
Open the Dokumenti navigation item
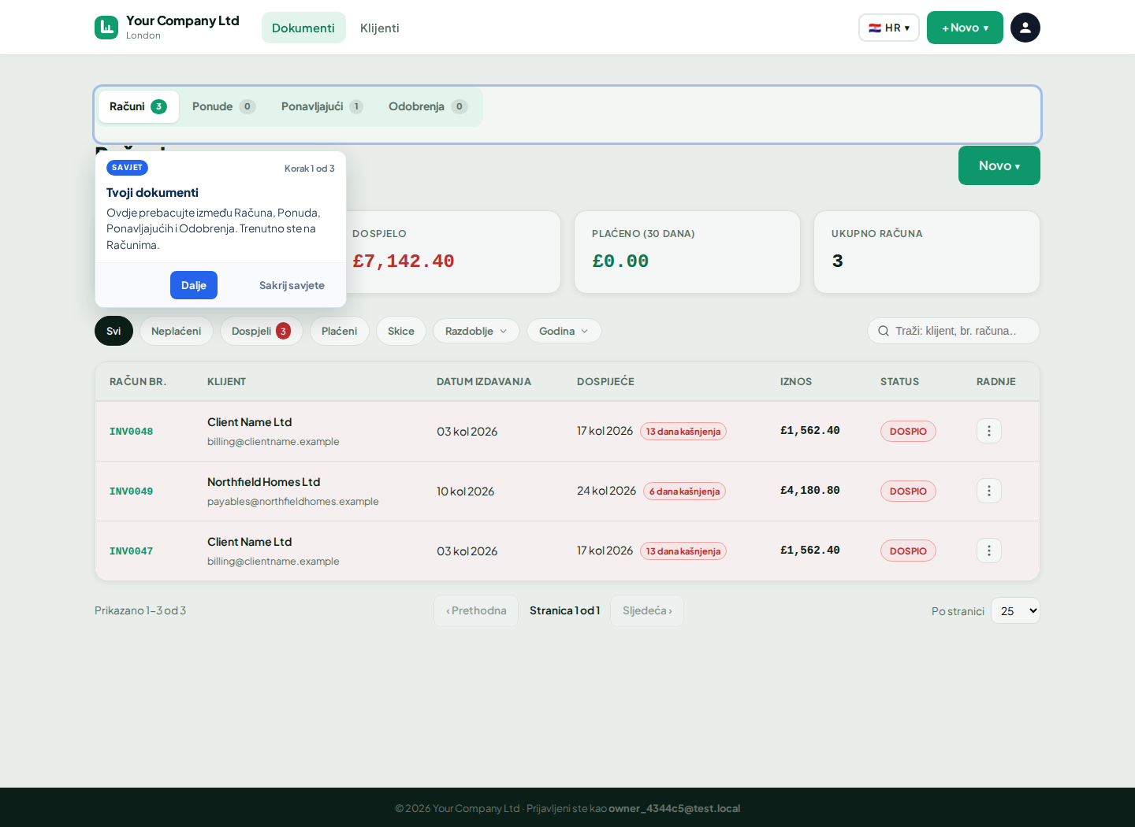click(x=303, y=28)
